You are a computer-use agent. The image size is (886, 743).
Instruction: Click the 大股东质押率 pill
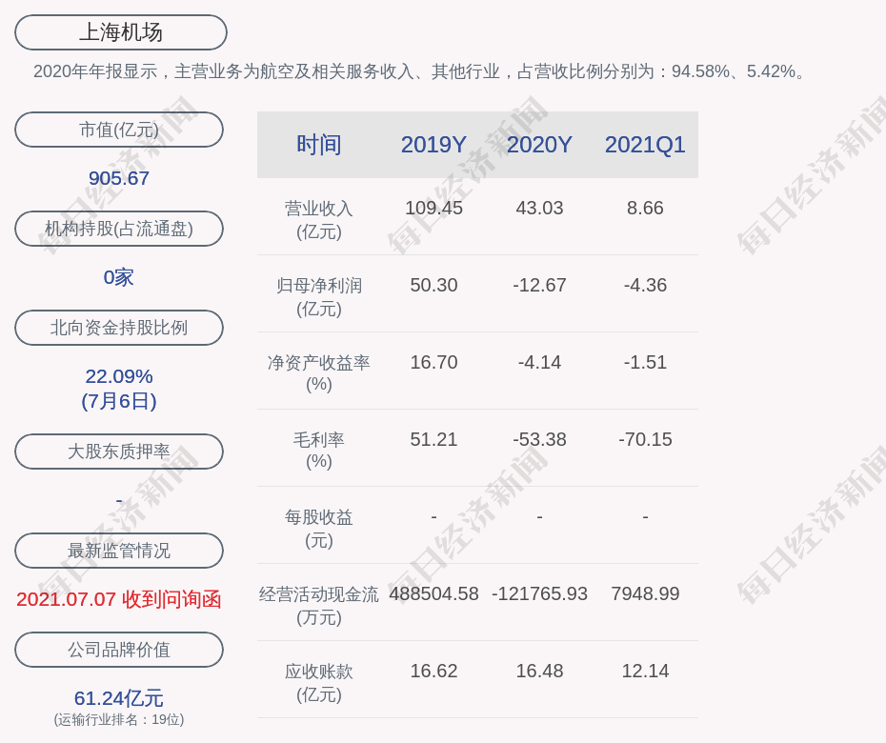click(x=119, y=451)
